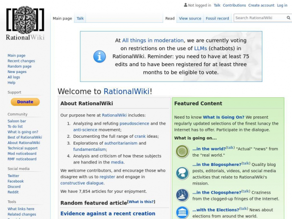
Task: Open the Twitter social link
Action: [13, 176]
